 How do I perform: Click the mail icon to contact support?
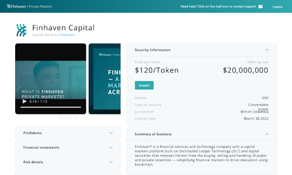coord(260,6)
